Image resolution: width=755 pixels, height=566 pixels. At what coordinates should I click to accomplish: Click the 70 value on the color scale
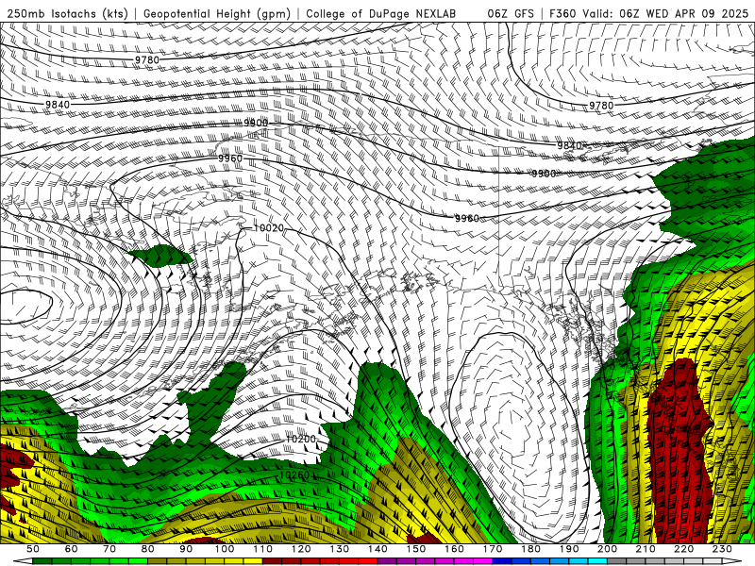109,549
